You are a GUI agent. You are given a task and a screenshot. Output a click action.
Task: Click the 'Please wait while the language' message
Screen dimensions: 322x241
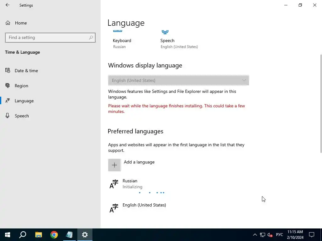[176, 109]
